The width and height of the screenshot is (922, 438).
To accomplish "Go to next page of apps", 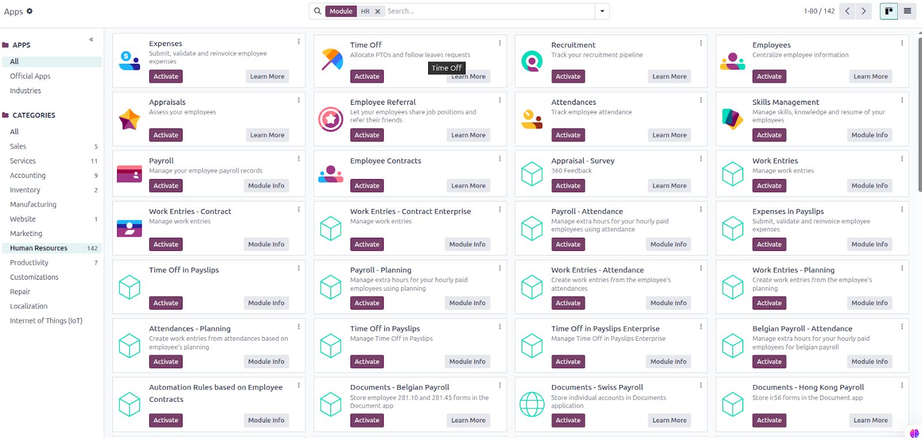I will [863, 11].
